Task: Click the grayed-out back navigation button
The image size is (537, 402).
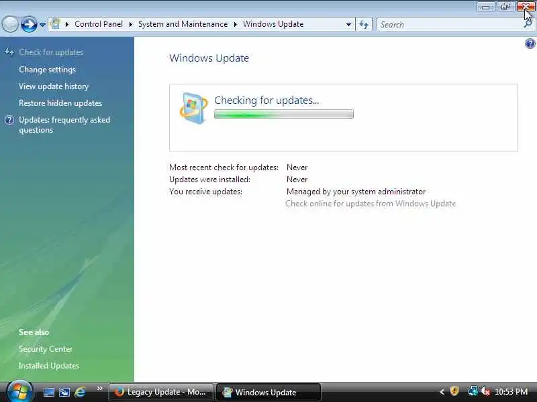Action: coord(10,24)
